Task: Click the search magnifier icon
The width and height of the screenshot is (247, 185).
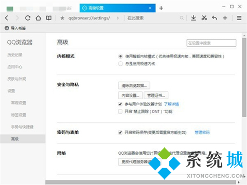Action: [x=182, y=18]
